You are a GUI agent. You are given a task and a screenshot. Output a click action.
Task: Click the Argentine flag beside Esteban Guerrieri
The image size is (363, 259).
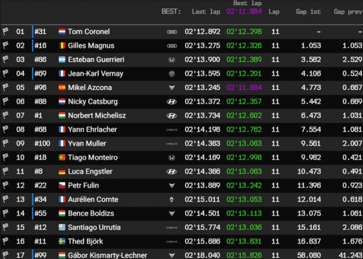point(62,60)
